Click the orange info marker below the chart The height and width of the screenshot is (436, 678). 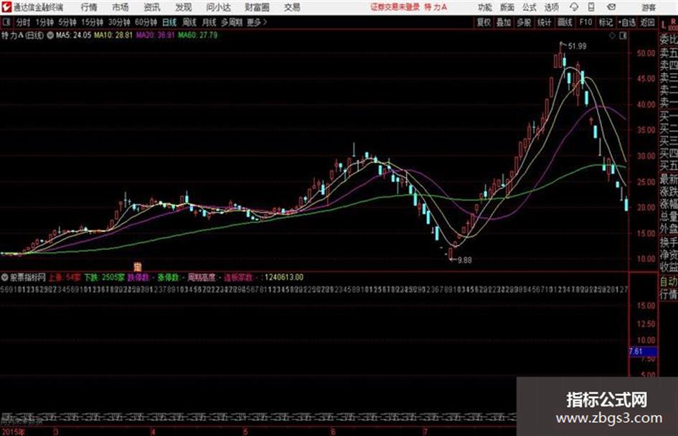tap(138, 266)
